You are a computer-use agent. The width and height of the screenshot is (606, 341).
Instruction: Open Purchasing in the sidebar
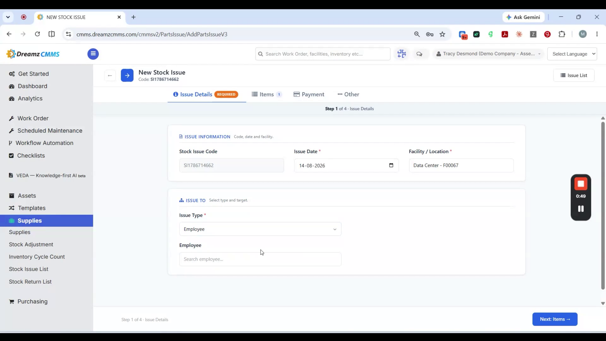point(28,302)
